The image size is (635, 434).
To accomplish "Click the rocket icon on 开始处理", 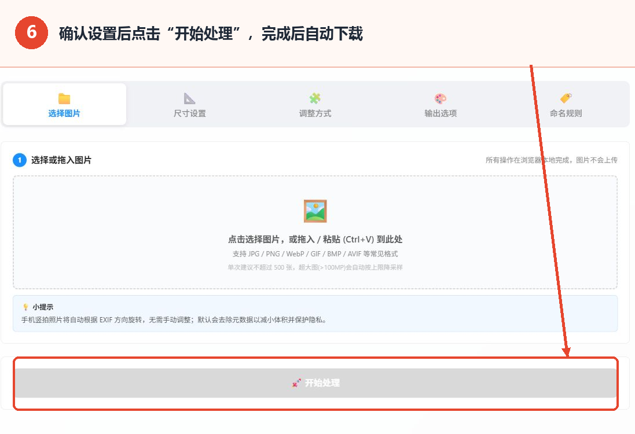I will click(296, 382).
